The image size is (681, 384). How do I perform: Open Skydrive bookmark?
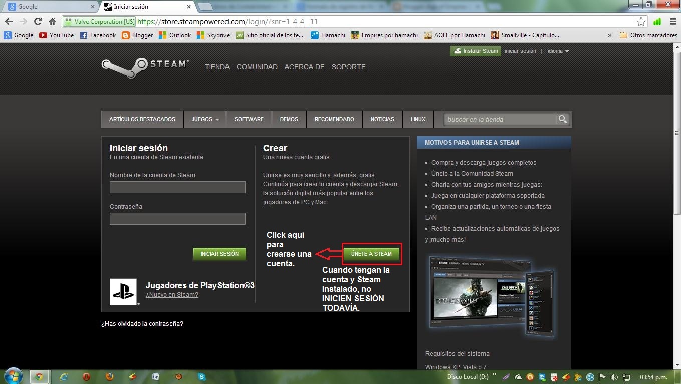[x=213, y=35]
